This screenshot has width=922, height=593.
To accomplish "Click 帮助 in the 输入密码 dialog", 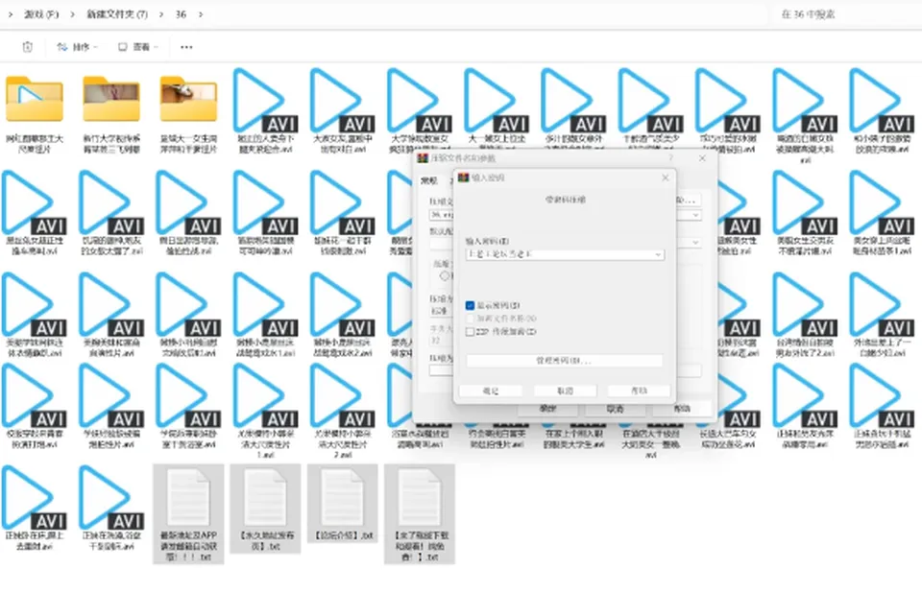I will pyautogui.click(x=640, y=391).
